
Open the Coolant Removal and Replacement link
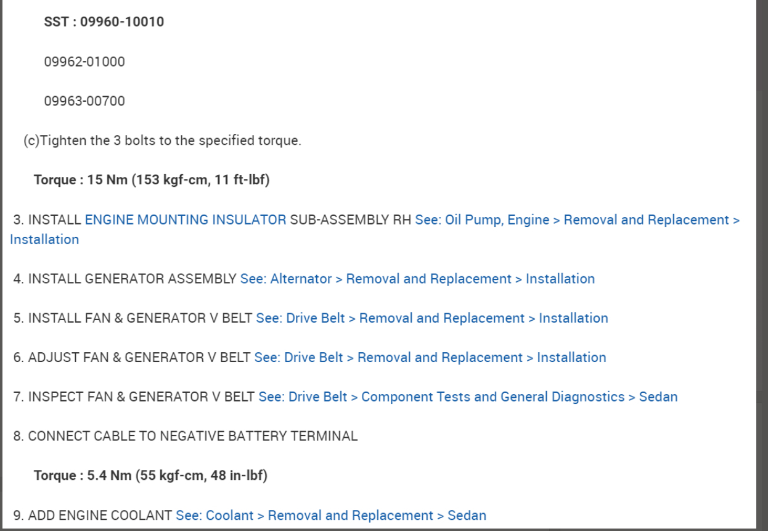click(x=330, y=516)
